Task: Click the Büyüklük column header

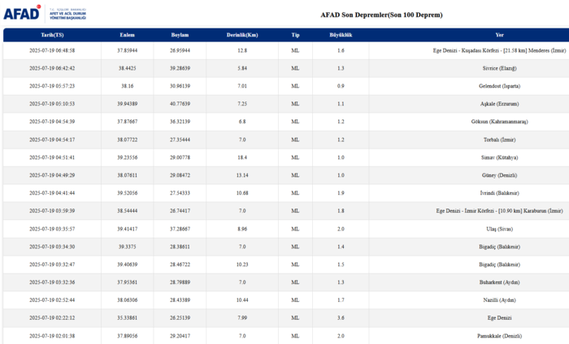Action: pos(340,35)
